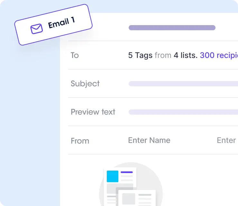Click the purple line in template illustration
This screenshot has height=206, width=238.
(x=127, y=172)
